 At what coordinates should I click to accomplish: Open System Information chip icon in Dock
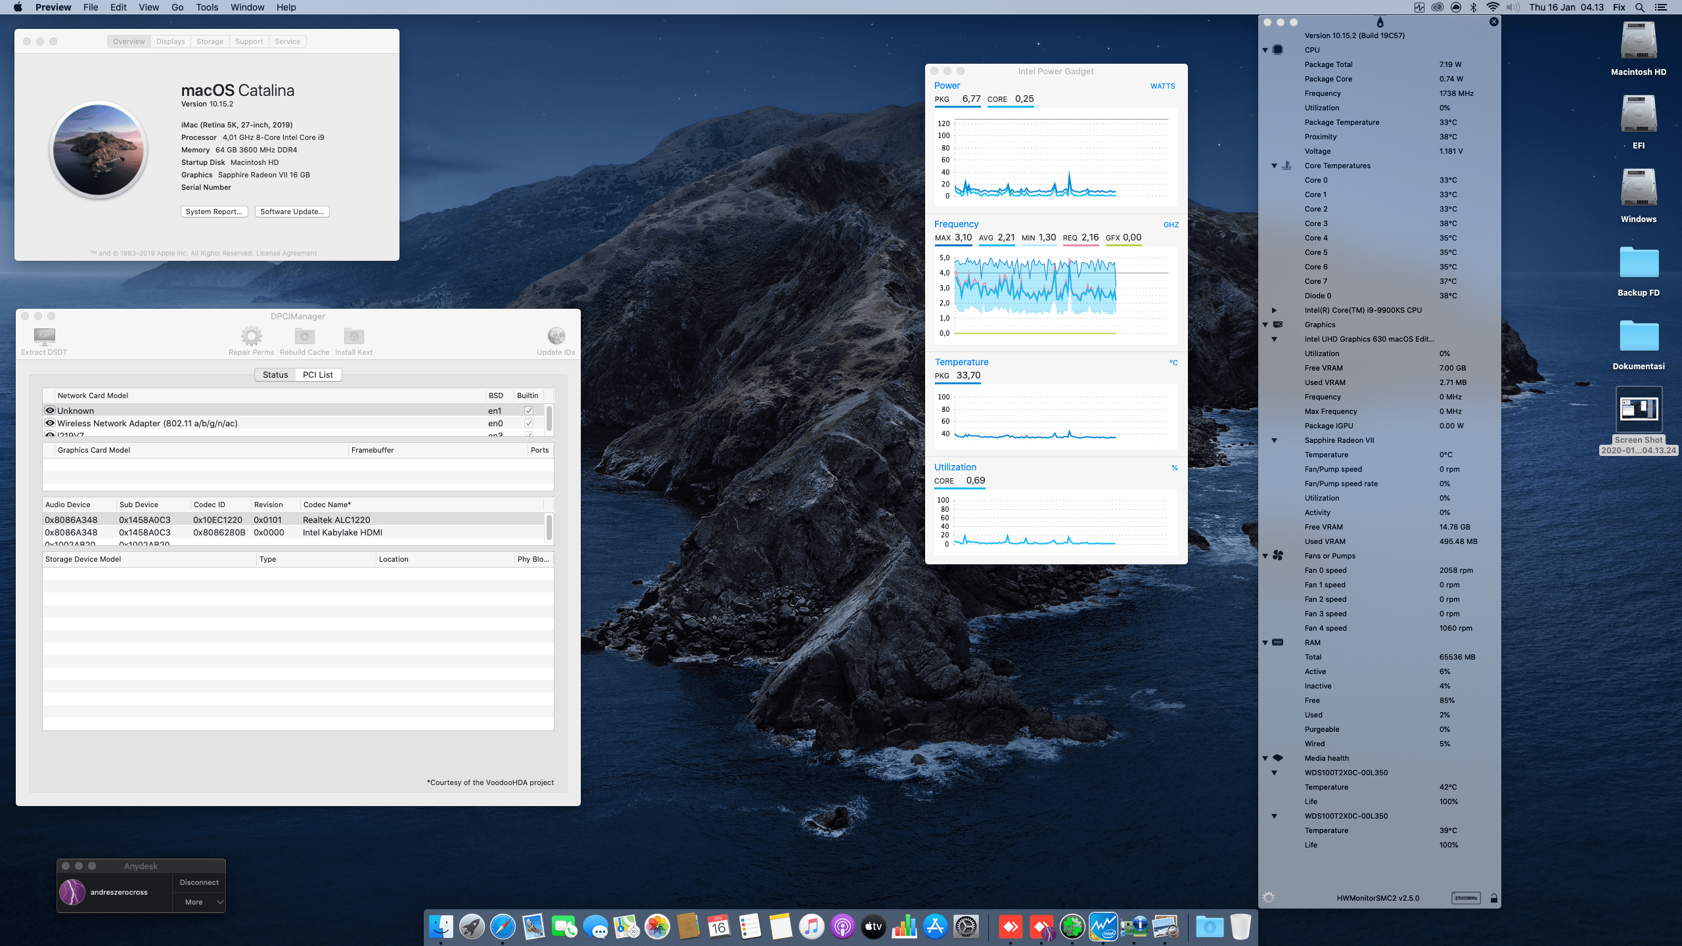1134,927
